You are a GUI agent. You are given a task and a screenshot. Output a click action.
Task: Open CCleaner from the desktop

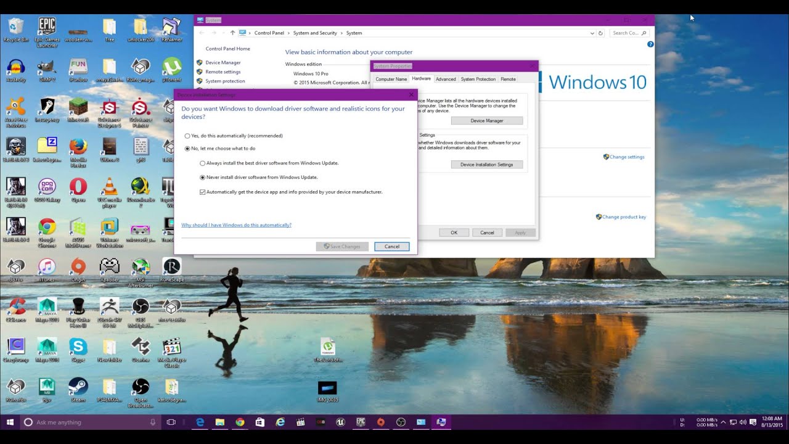click(x=15, y=310)
